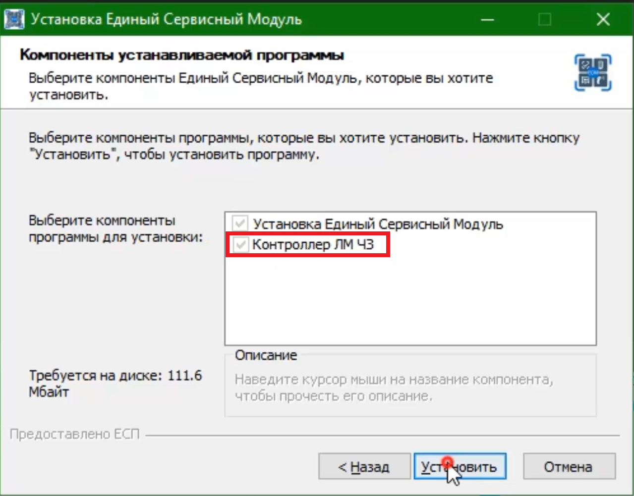Click the window title Установка Единый Сервисный Модуль
The width and height of the screenshot is (634, 496).
coord(167,19)
